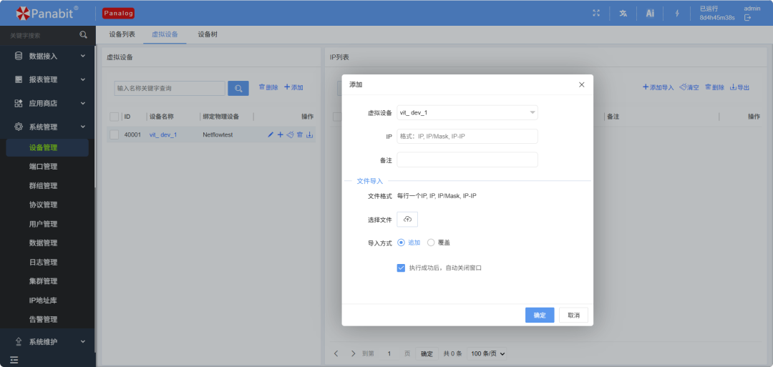Click the IP input field in dialog
Screen dimensions: 773x367
pos(467,137)
